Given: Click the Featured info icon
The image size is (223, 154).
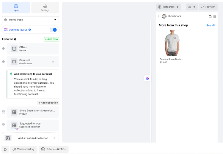Looking at the screenshot, I should [x=15, y=39].
